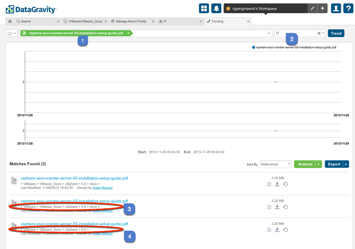Expand the IT mount point dropdown

[x=323, y=33]
